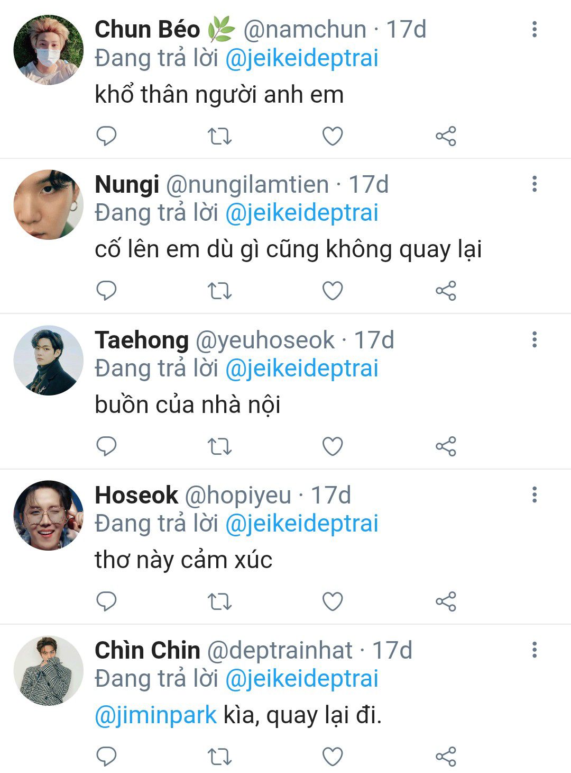Viewport: 571px width, 773px height.
Task: Open the @jiminpark mention link
Action: pyautogui.click(x=156, y=715)
